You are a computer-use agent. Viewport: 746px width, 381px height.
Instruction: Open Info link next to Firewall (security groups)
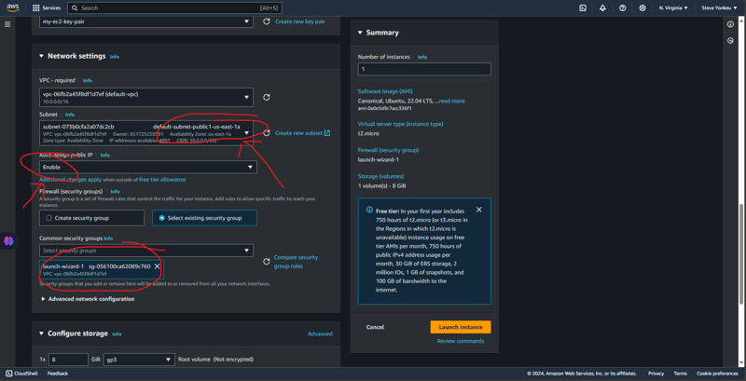click(115, 192)
